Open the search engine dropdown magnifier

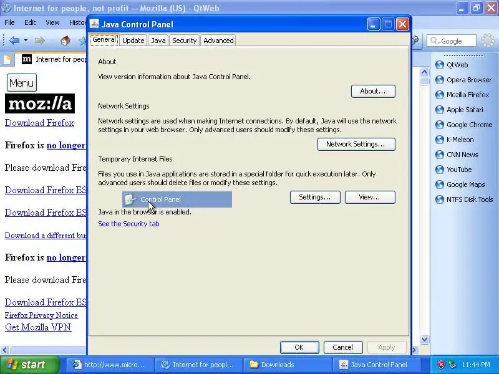pos(434,41)
